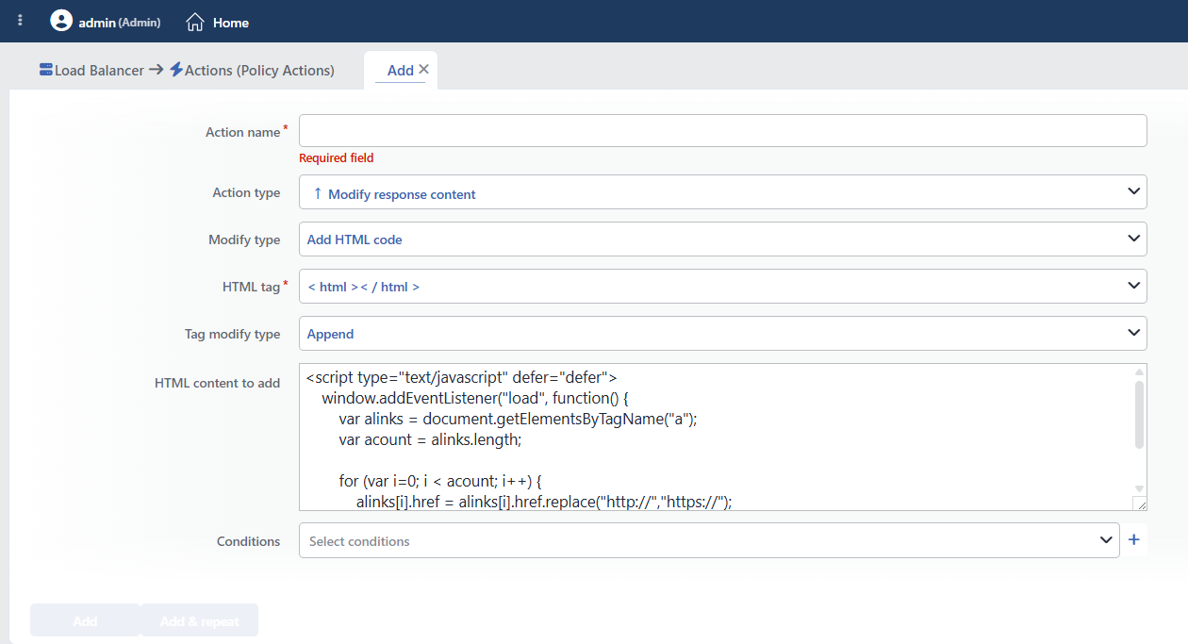Close the Add tab with the X
Screen dimensions: 1188x644
coord(423,69)
